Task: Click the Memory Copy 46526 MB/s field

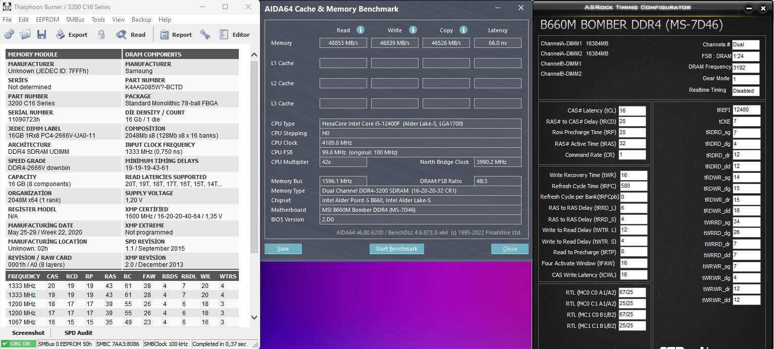Action: point(446,43)
